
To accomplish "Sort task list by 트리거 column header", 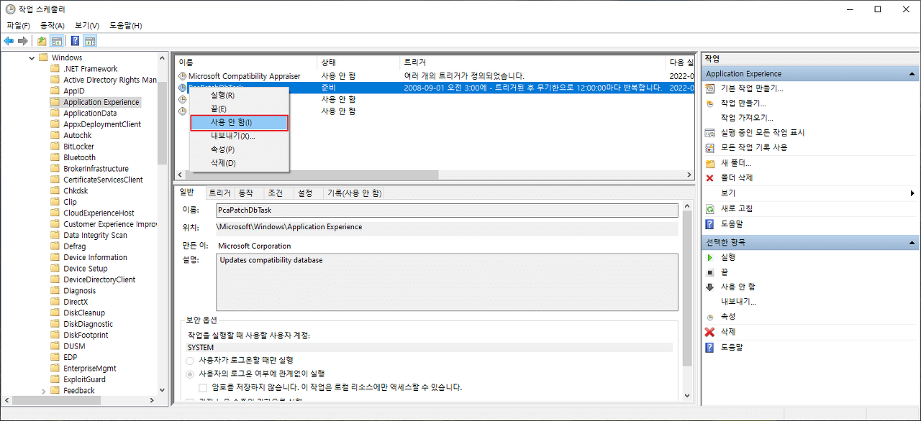I will click(532, 63).
